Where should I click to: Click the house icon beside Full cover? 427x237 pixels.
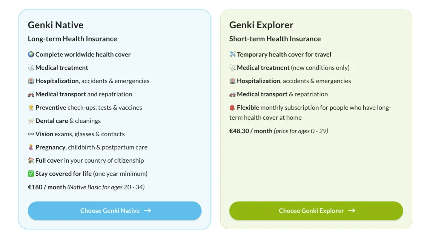point(31,160)
